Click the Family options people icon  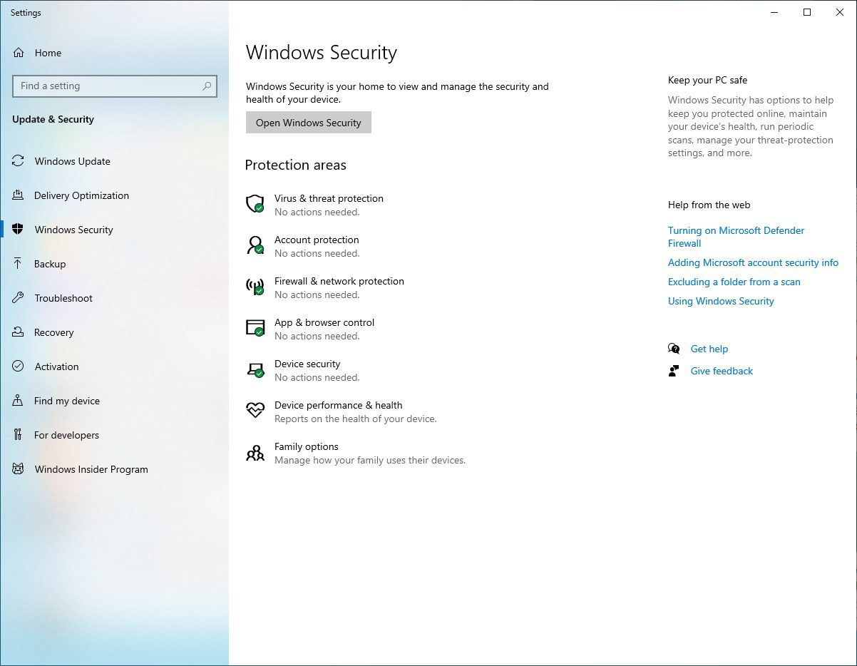[x=255, y=453]
